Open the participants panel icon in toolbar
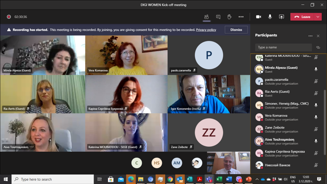This screenshot has height=184, width=327. click(206, 17)
